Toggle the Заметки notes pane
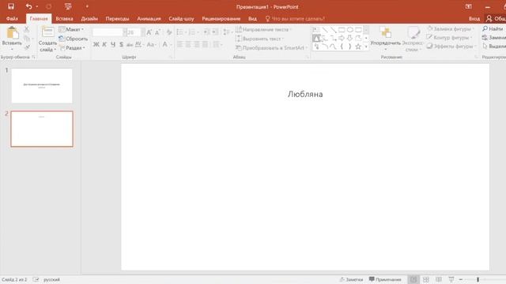This screenshot has height=284, width=506. tap(351, 279)
